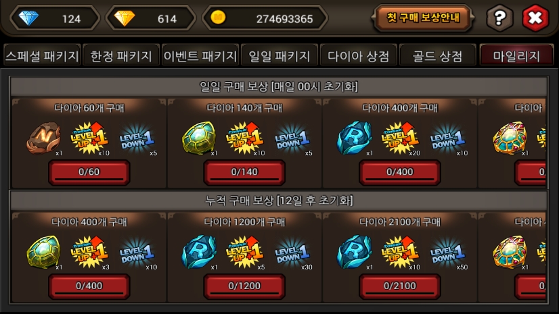Screen dimensions: 559x314
Task: Switch to the 이벤트 패키지 tab
Action: [x=200, y=56]
